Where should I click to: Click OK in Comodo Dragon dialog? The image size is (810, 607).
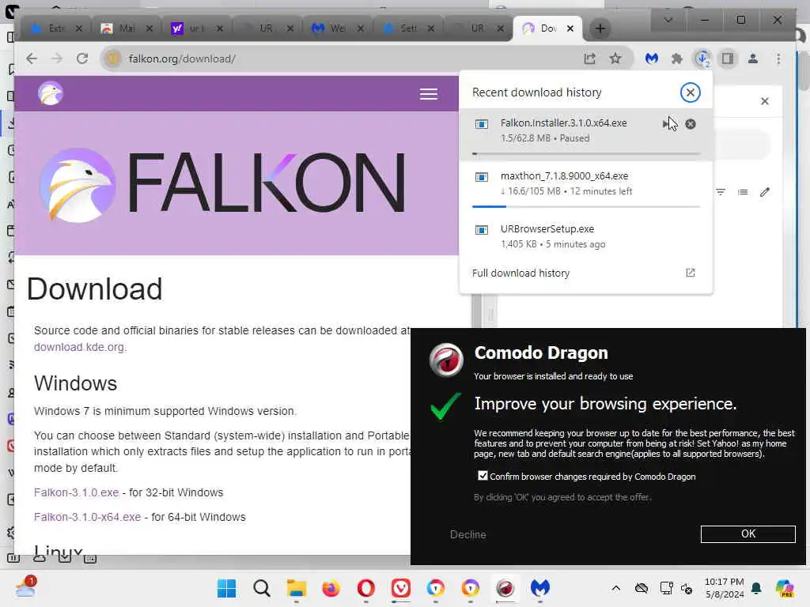click(748, 533)
